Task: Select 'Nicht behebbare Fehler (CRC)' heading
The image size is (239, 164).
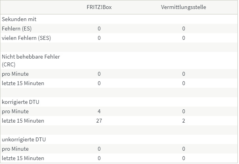Action: (31, 61)
